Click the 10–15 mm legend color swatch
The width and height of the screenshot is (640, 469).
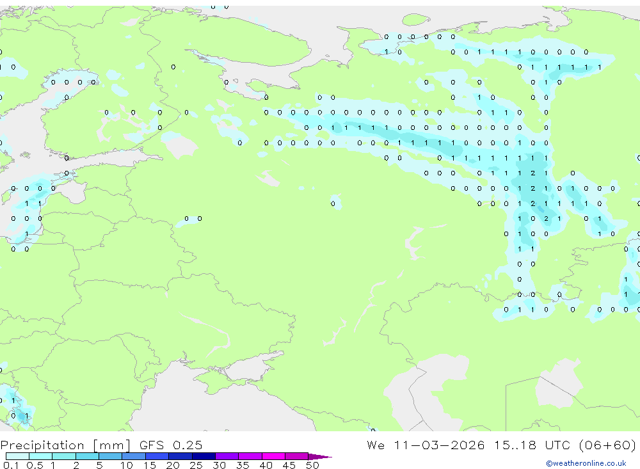(x=134, y=456)
